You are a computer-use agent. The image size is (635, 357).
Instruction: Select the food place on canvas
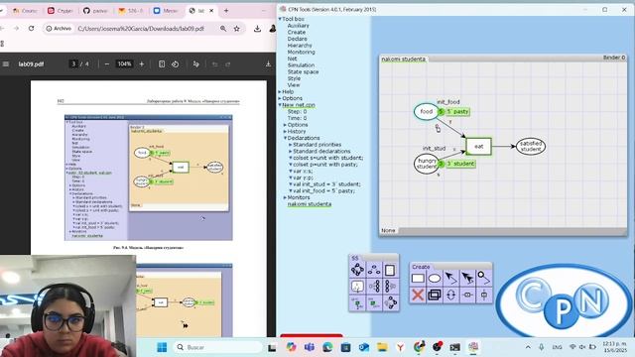coord(426,111)
